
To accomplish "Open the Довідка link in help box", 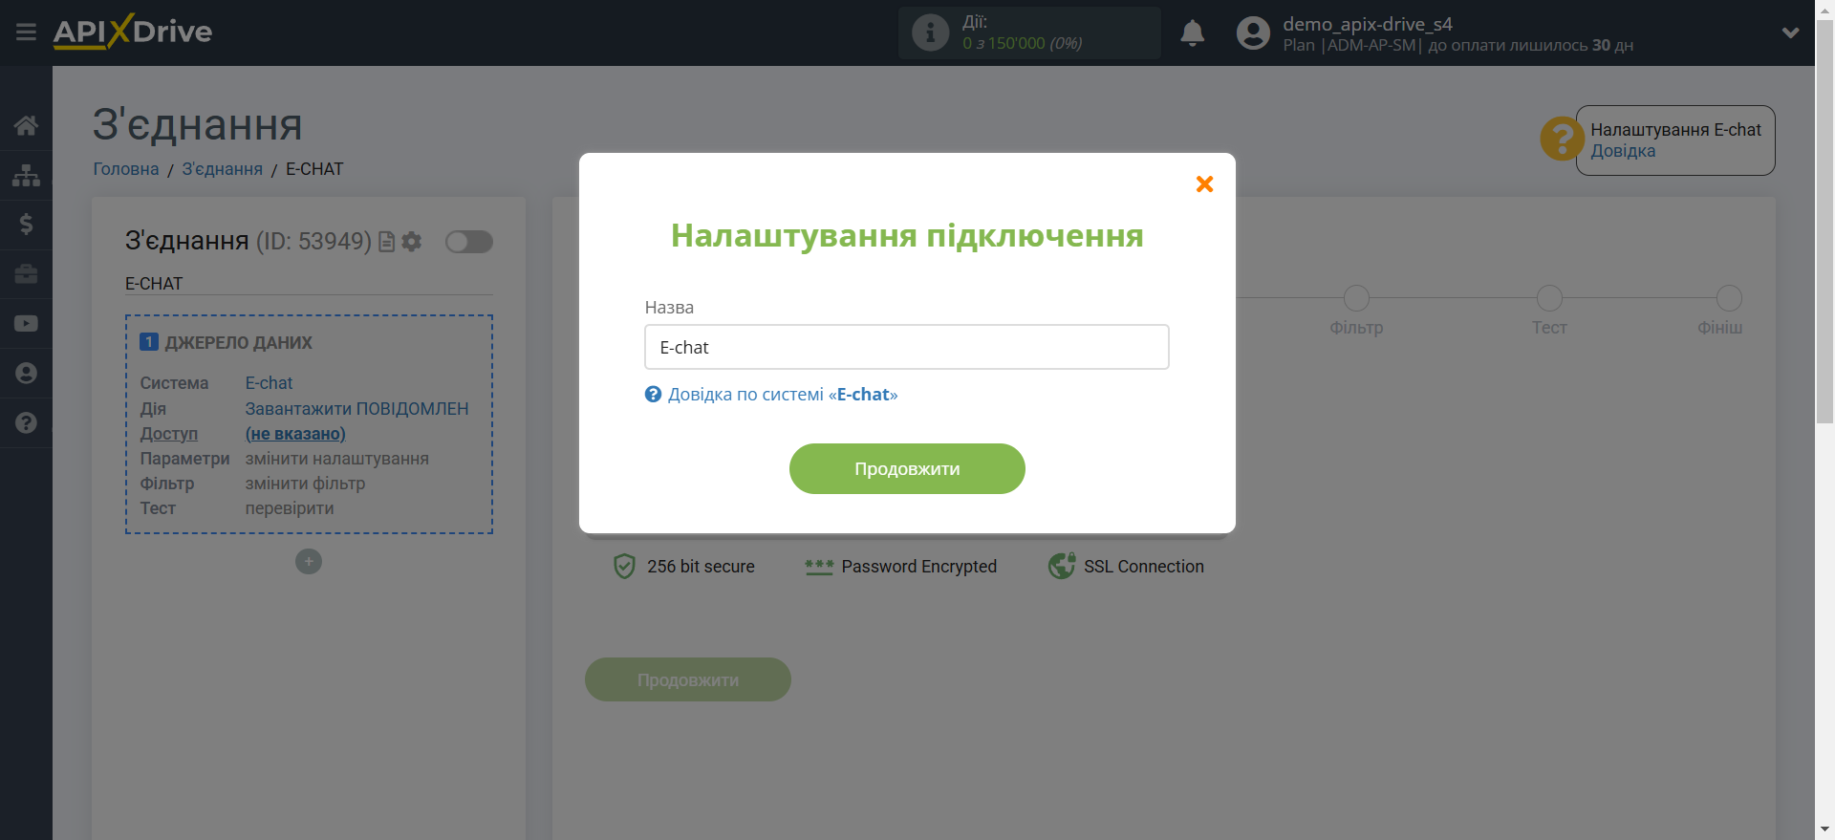I will pos(1623,151).
